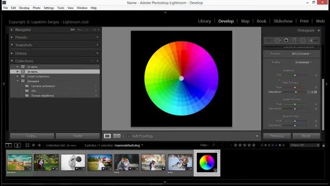Set Navigator zoom to FILL
The width and height of the screenshot is (330, 186).
click(79, 30)
